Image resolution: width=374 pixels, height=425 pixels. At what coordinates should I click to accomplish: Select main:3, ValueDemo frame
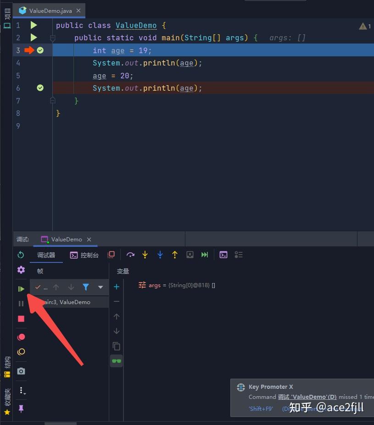pyautogui.click(x=69, y=302)
